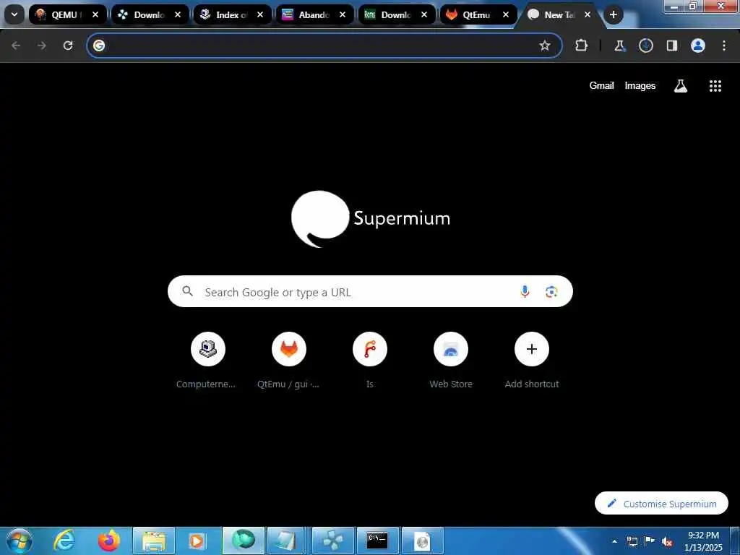Image resolution: width=740 pixels, height=555 pixels.
Task: Open the QtEmu / gui shortcut
Action: [289, 361]
